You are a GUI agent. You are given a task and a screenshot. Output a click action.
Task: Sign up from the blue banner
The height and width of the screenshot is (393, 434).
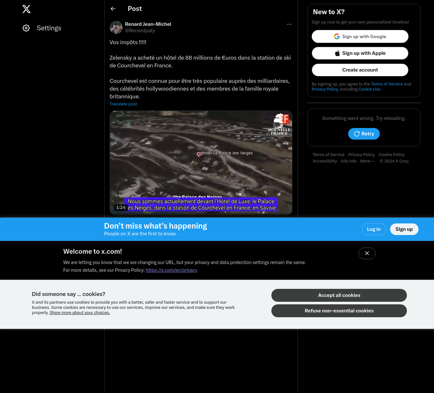(404, 229)
